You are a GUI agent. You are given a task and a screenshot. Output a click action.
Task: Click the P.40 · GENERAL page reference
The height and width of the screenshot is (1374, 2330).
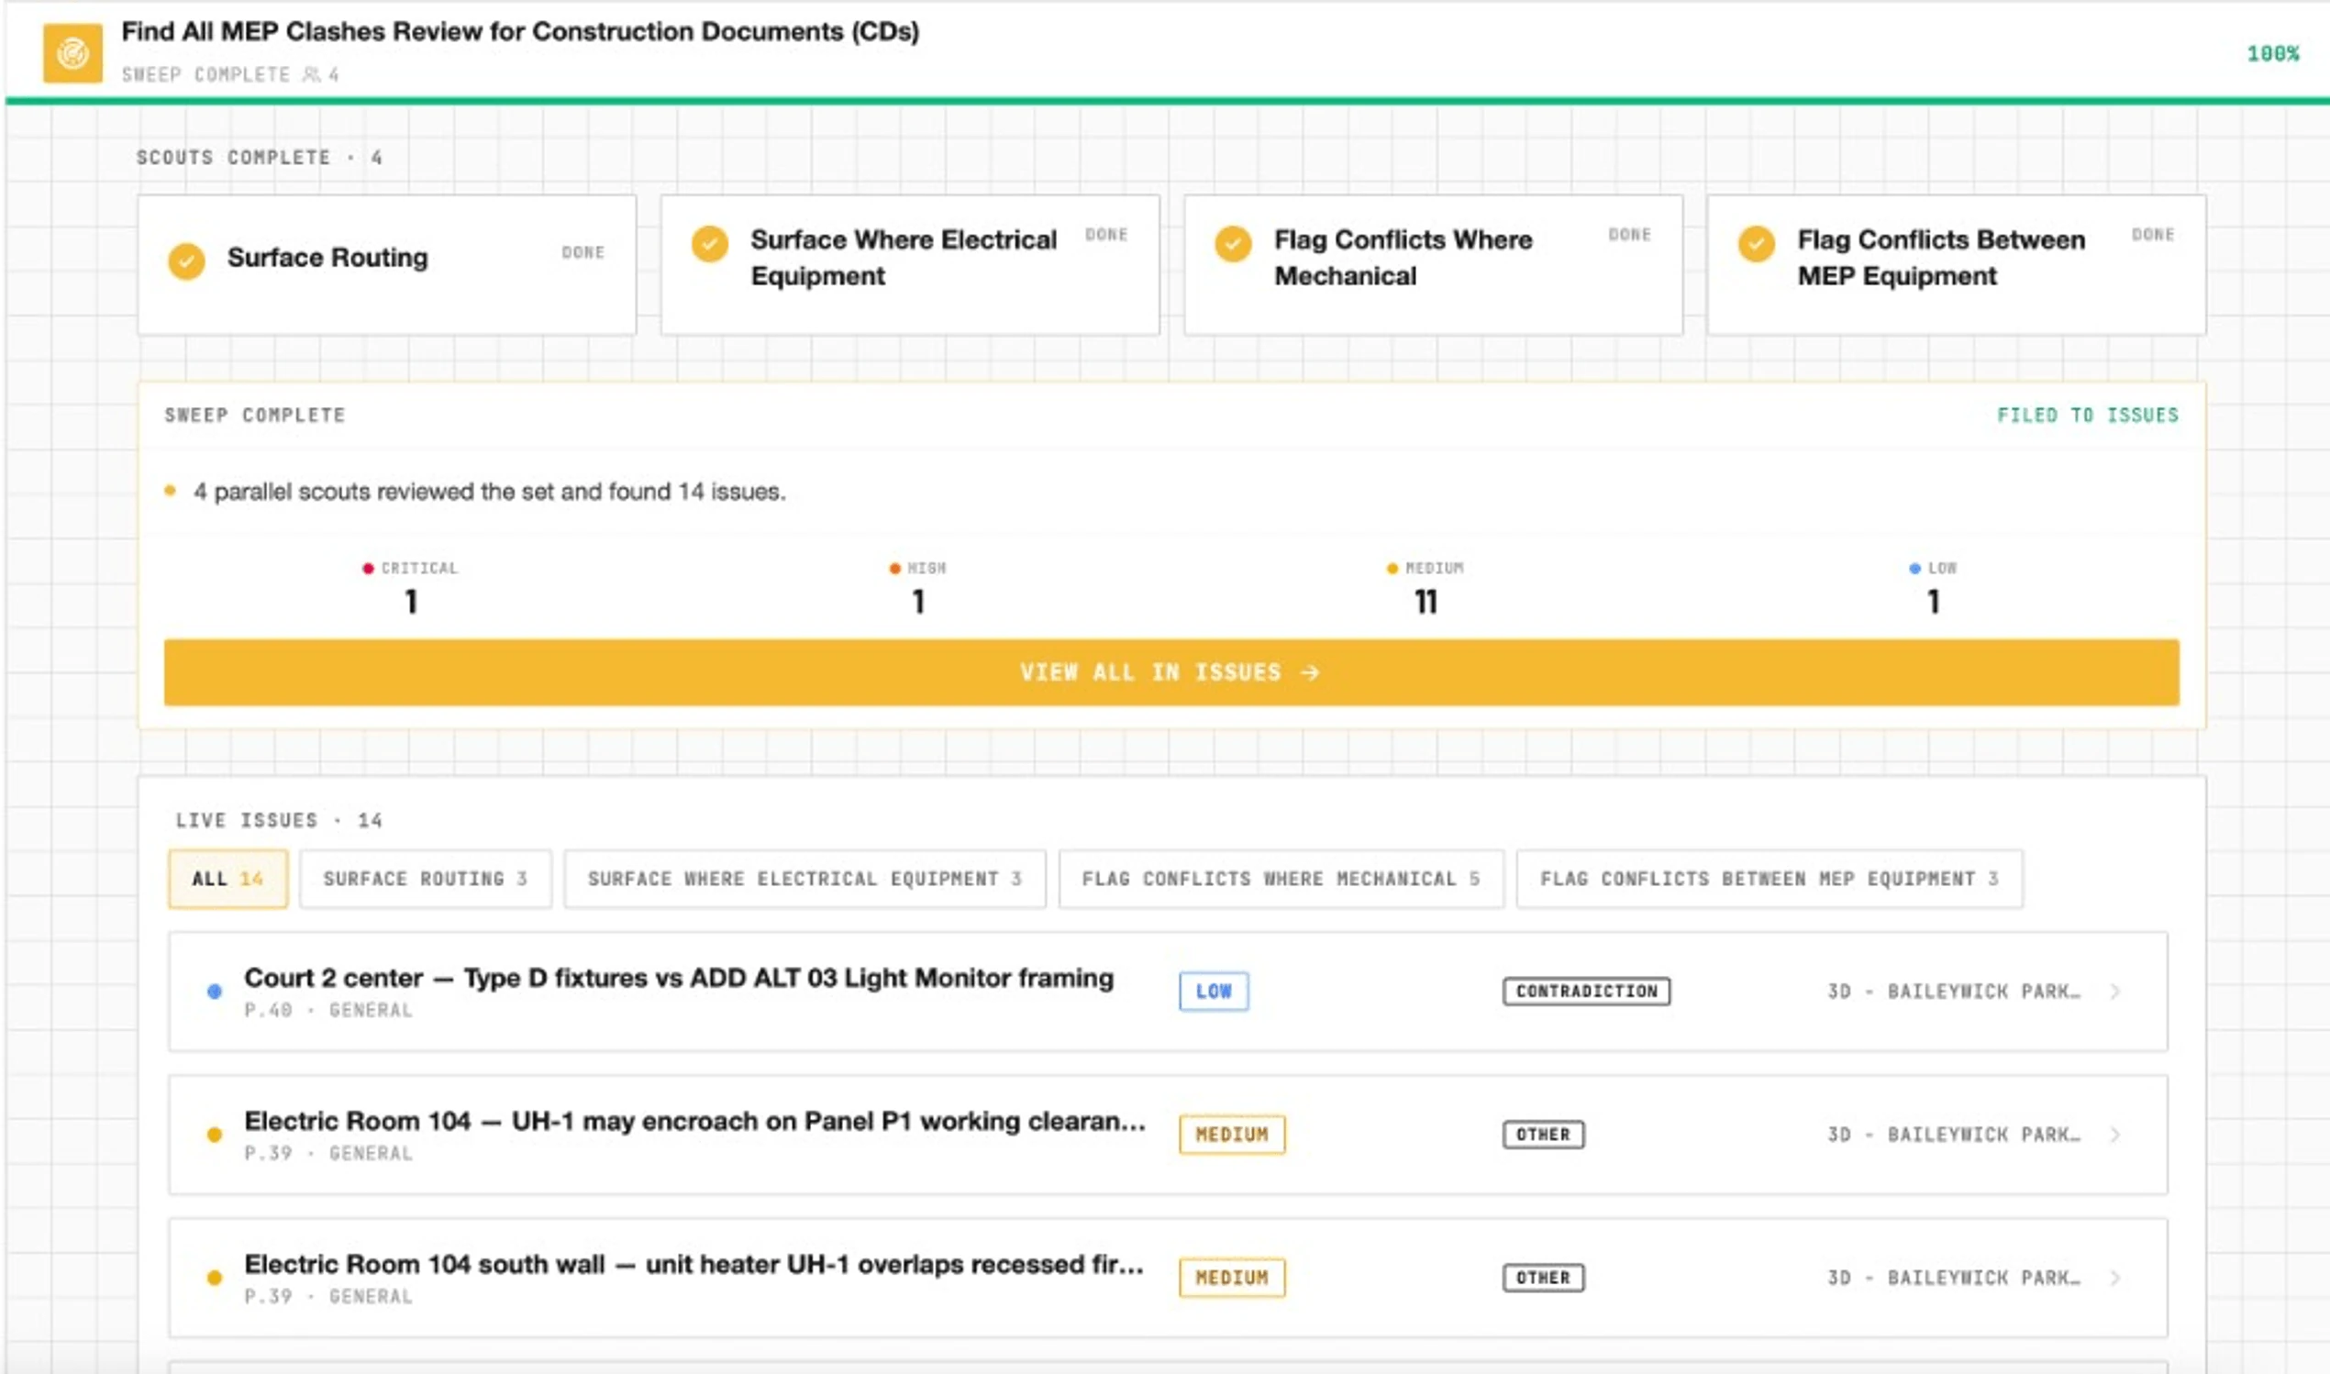coord(327,1010)
